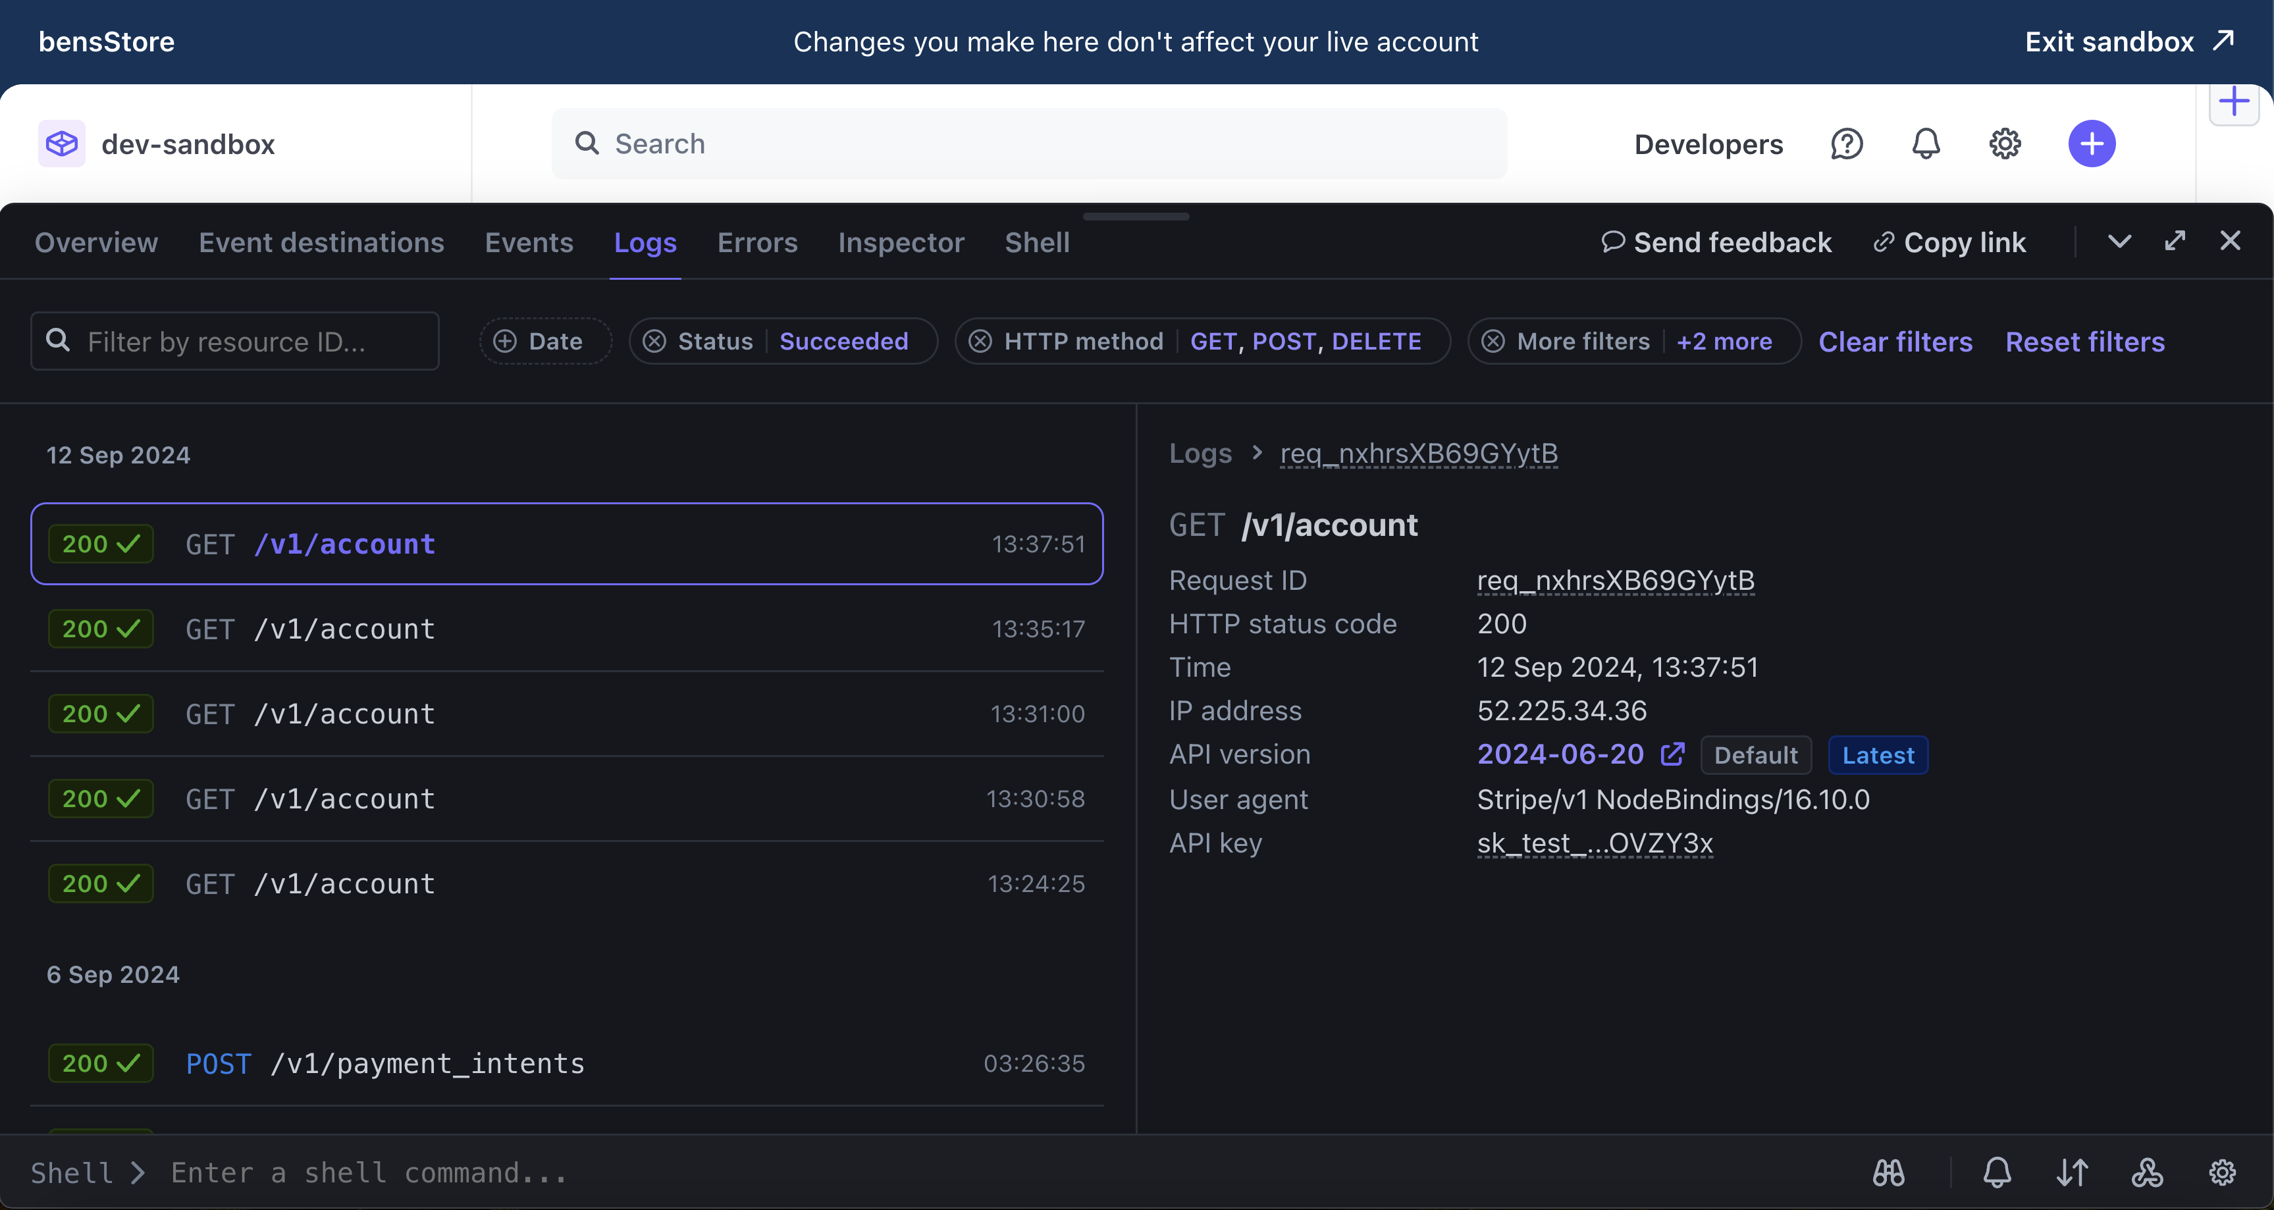The height and width of the screenshot is (1210, 2274).
Task: Open the Status Succeeded filter dropdown
Action: tap(843, 340)
